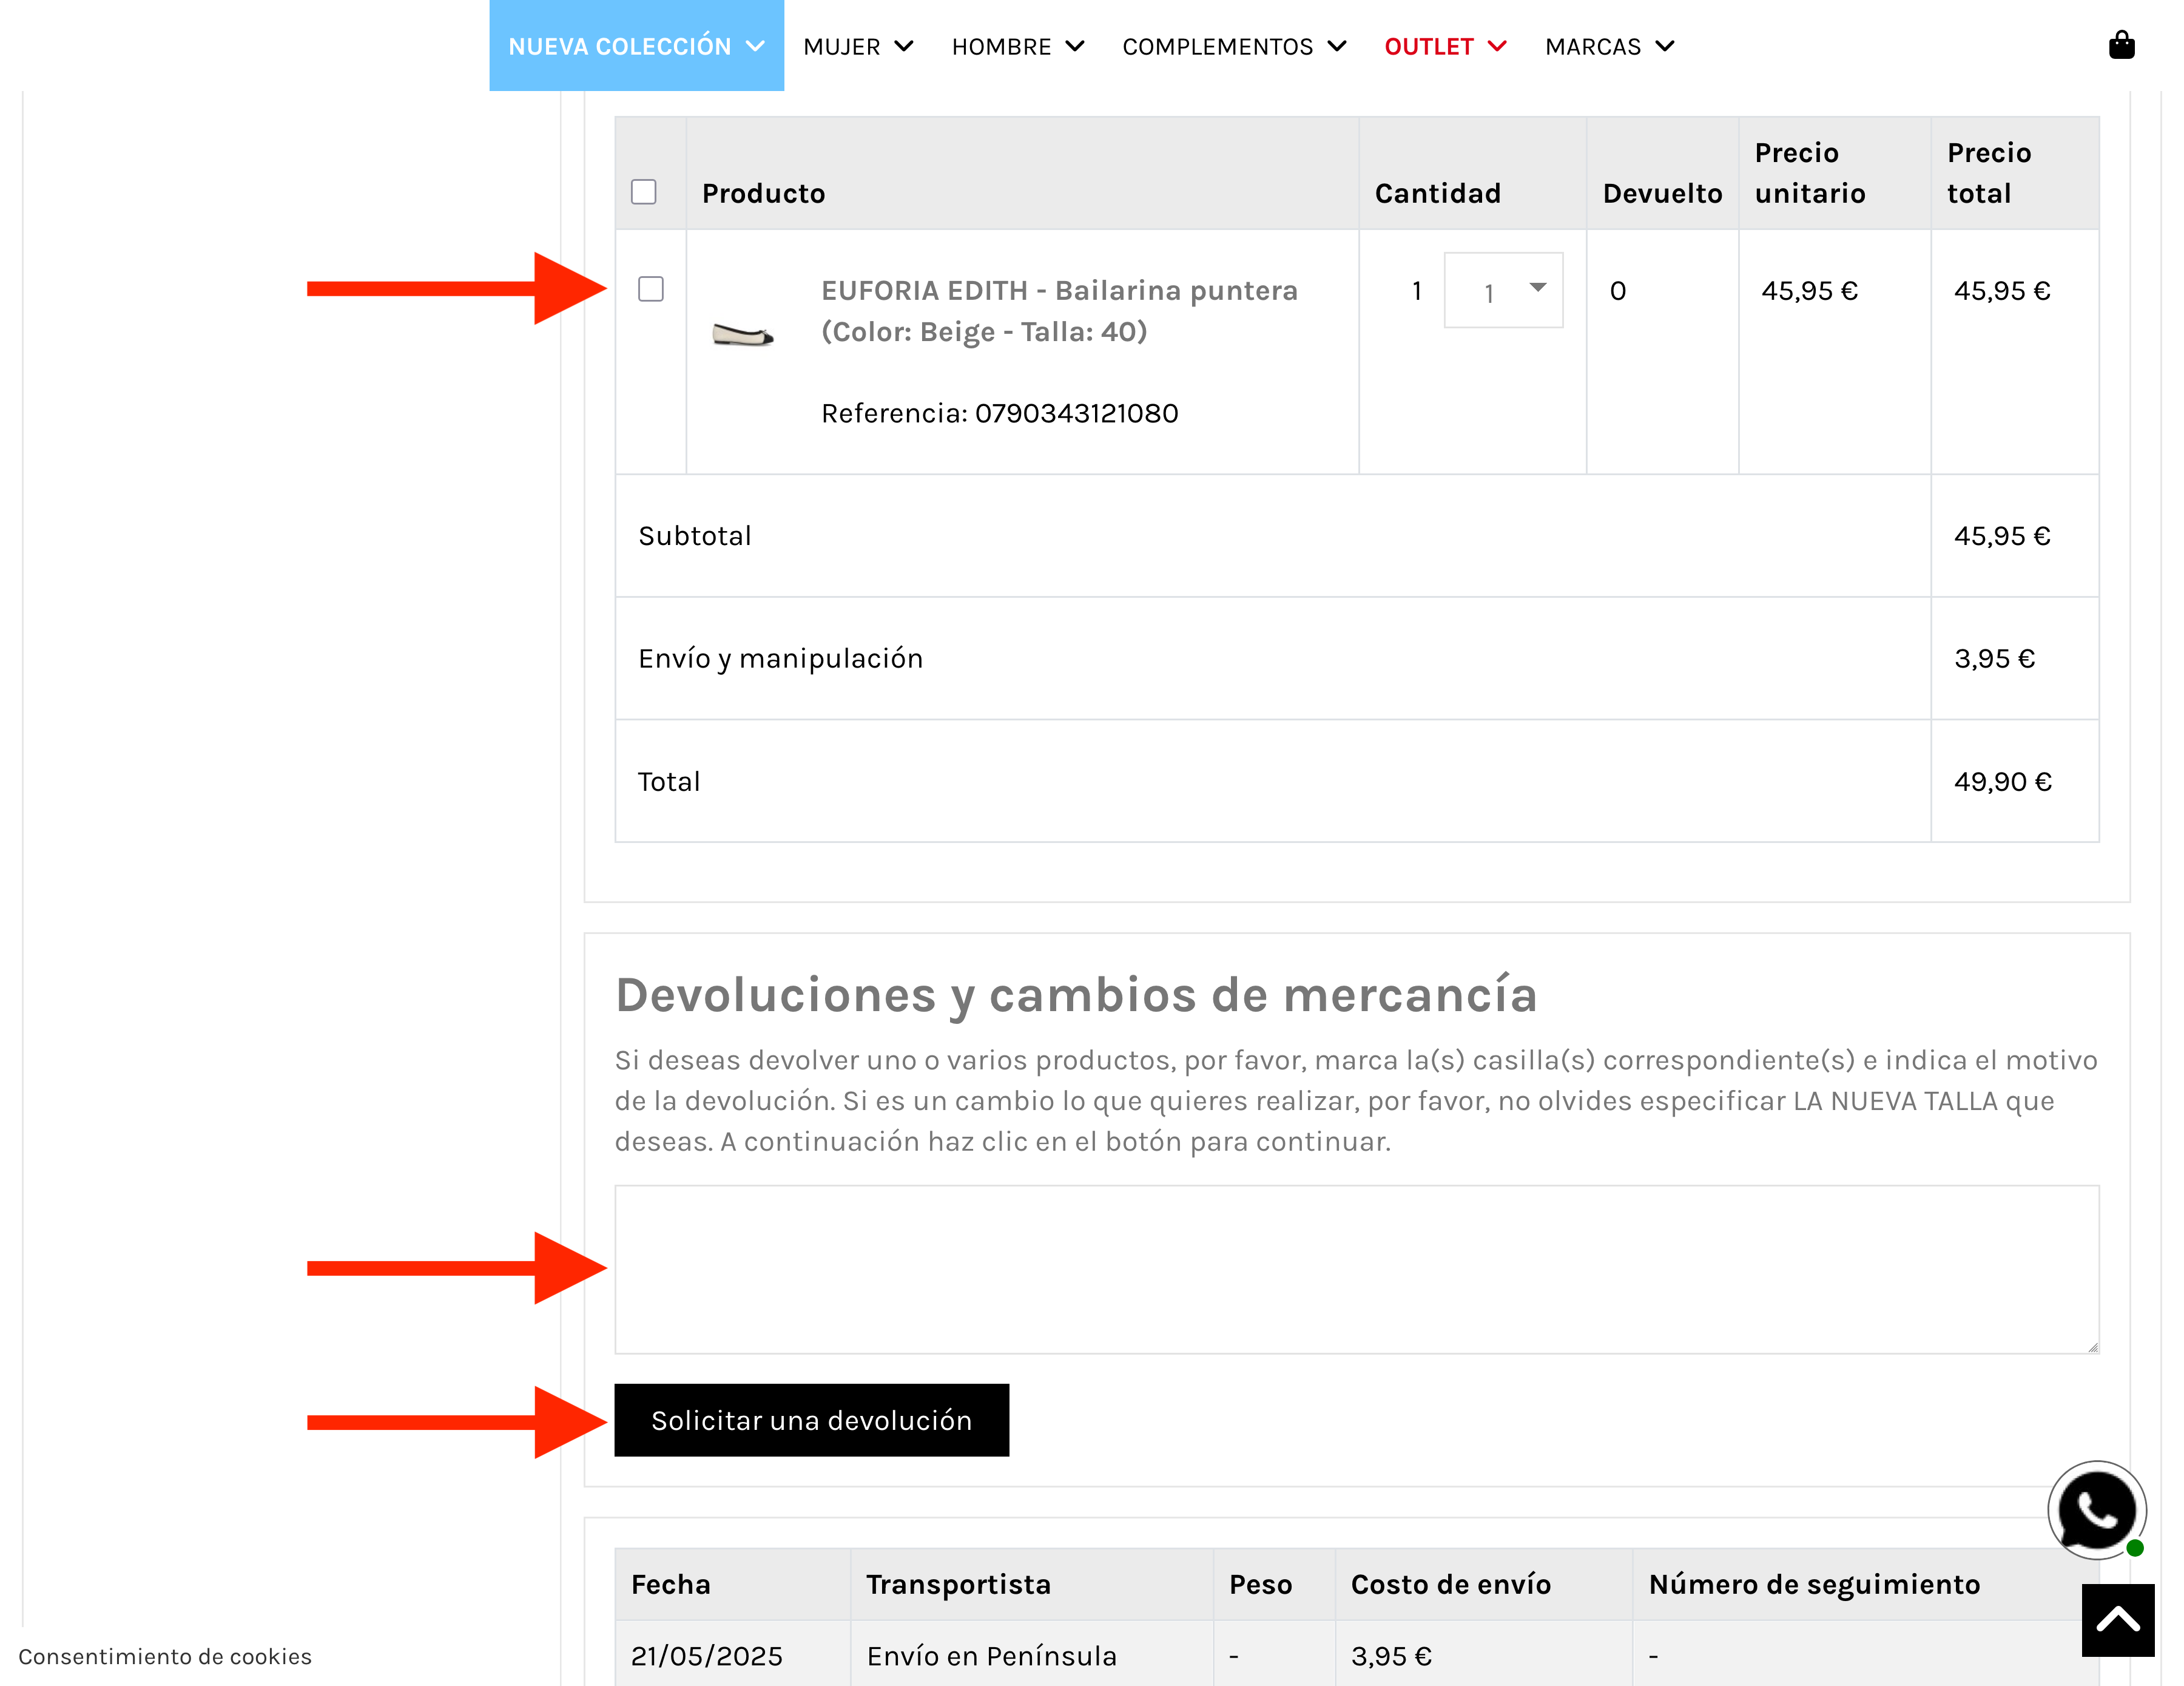Image resolution: width=2184 pixels, height=1686 pixels.
Task: Open the Nueva Colección menu tab
Action: (x=619, y=47)
